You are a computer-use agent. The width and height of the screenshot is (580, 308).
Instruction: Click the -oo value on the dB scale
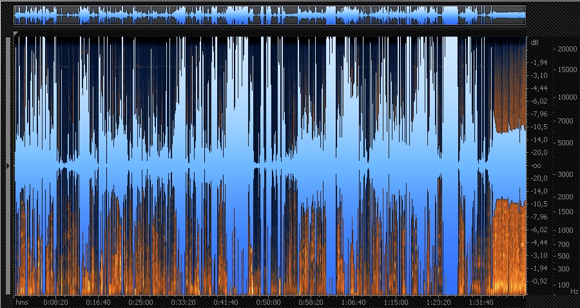point(536,166)
